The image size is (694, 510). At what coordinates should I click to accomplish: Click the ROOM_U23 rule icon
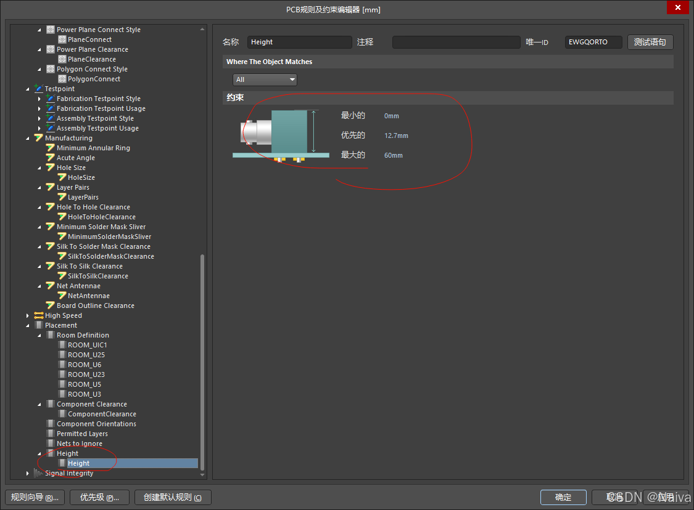point(62,374)
